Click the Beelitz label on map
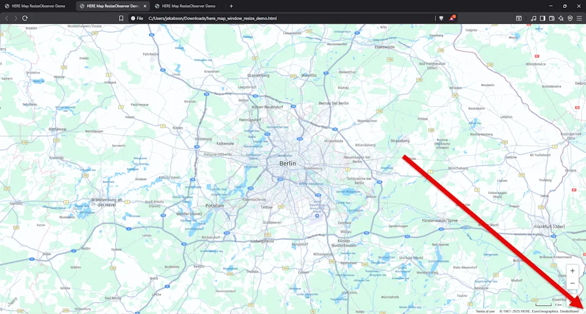 tap(199, 266)
